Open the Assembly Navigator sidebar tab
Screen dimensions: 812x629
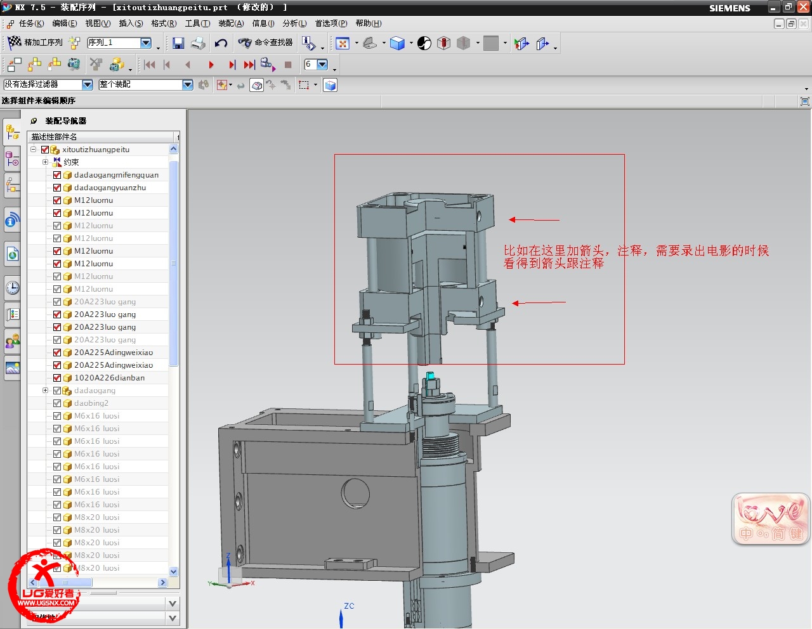(x=12, y=132)
